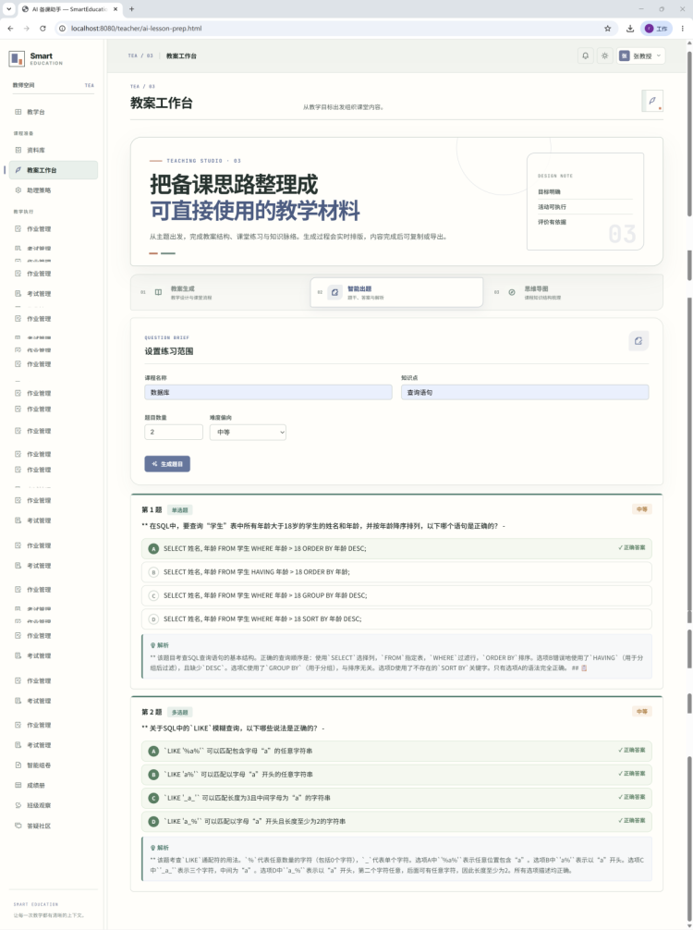Select option D containing SORT BY 年龄 DESC
This screenshot has height=930, width=693.
[x=396, y=618]
